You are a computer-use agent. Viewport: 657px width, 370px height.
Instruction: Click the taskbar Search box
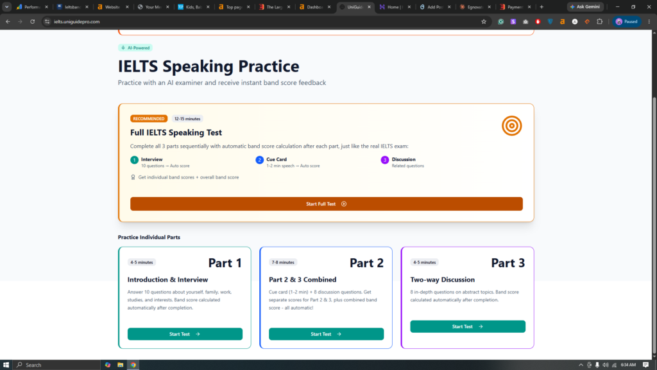point(56,365)
